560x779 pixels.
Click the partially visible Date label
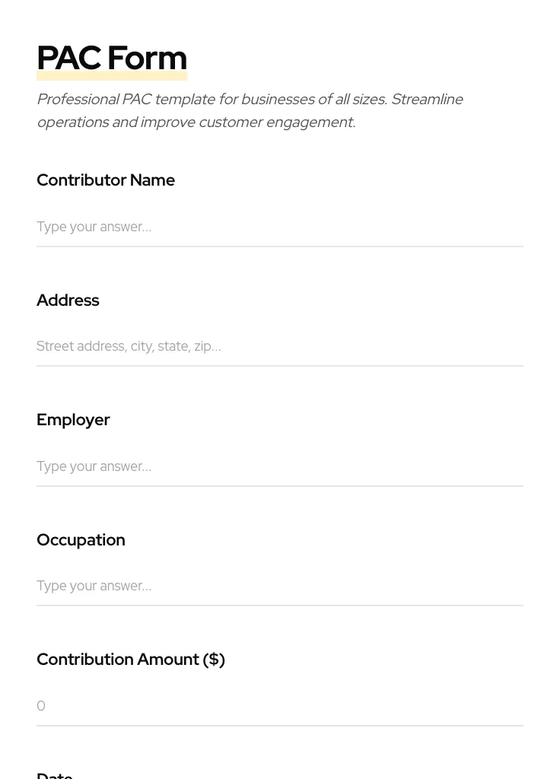tap(55, 774)
